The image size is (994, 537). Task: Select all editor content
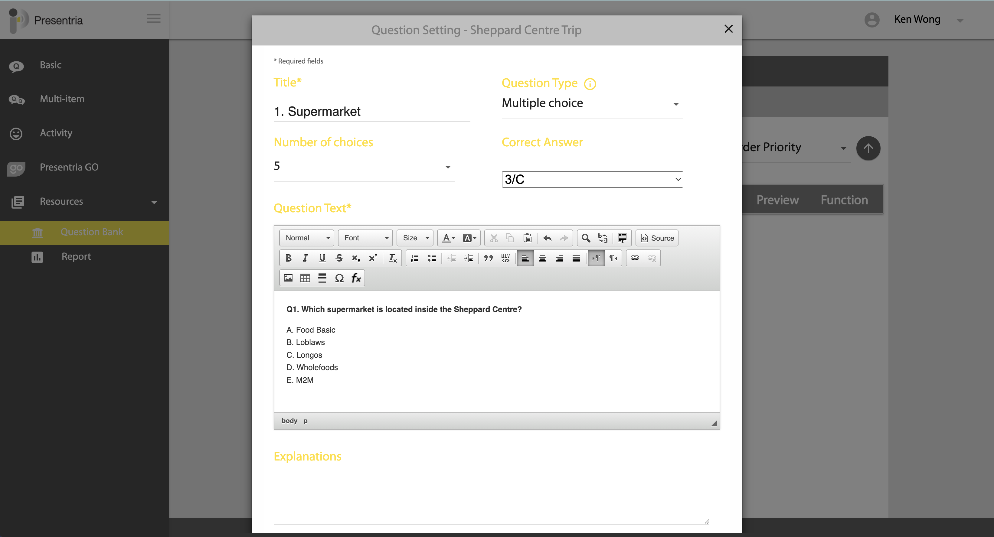623,238
